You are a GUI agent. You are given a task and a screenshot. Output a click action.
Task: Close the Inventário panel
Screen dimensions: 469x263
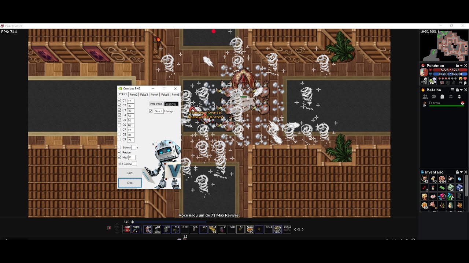coord(466,172)
